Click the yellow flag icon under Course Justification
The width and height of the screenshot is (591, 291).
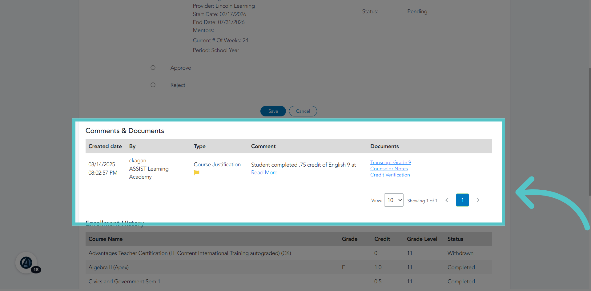(197, 173)
